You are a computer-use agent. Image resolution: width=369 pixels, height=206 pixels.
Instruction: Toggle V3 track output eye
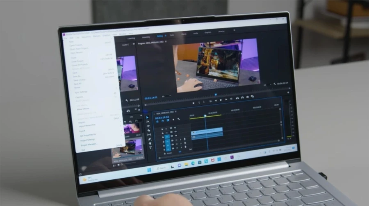[x=175, y=128]
